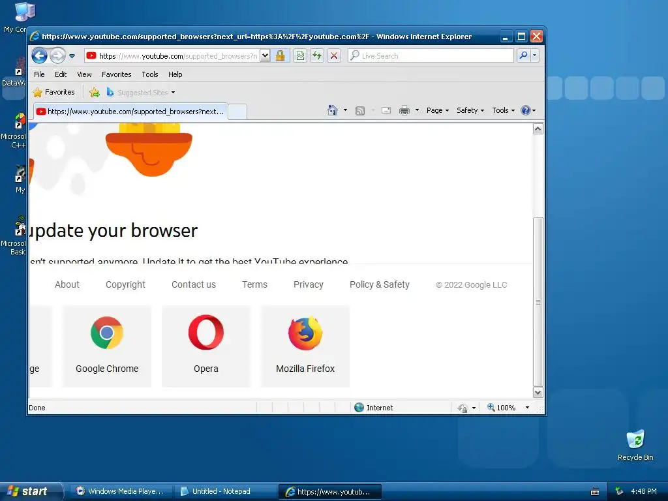This screenshot has width=668, height=501.
Task: Click the Recycle Bin desktop icon
Action: [x=635, y=445]
